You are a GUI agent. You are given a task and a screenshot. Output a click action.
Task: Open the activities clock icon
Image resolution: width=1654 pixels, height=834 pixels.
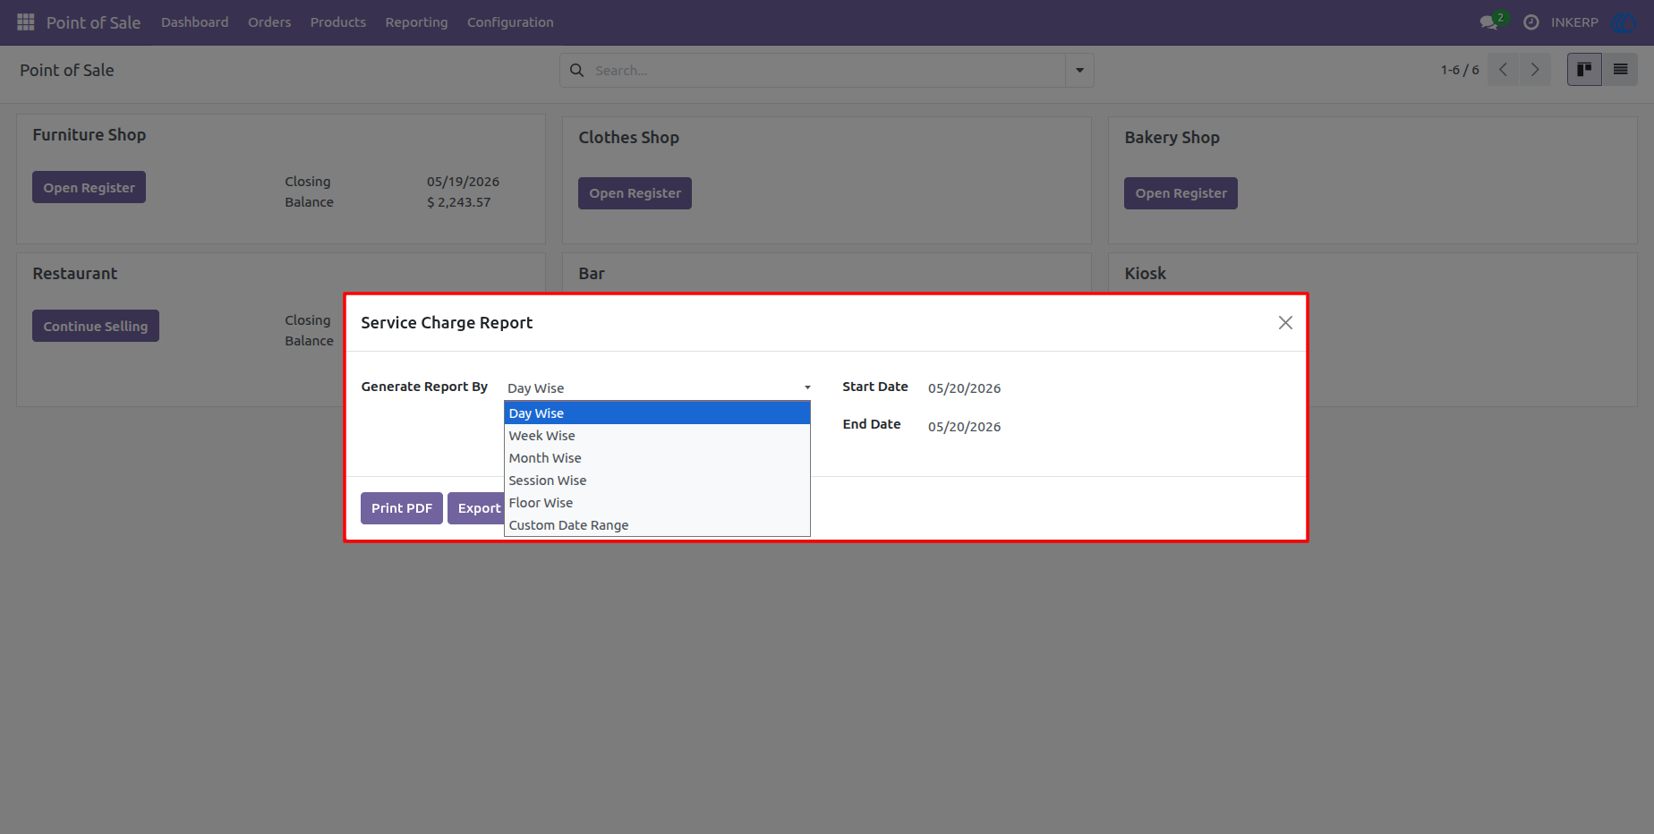pos(1531,22)
